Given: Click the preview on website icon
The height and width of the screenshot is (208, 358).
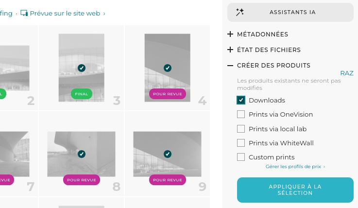Looking at the screenshot, I should click(x=24, y=14).
